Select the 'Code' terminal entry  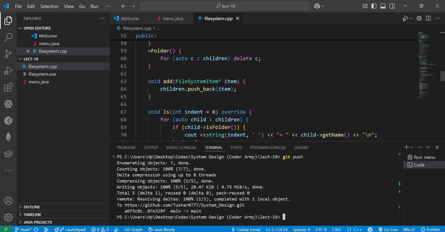[424, 165]
